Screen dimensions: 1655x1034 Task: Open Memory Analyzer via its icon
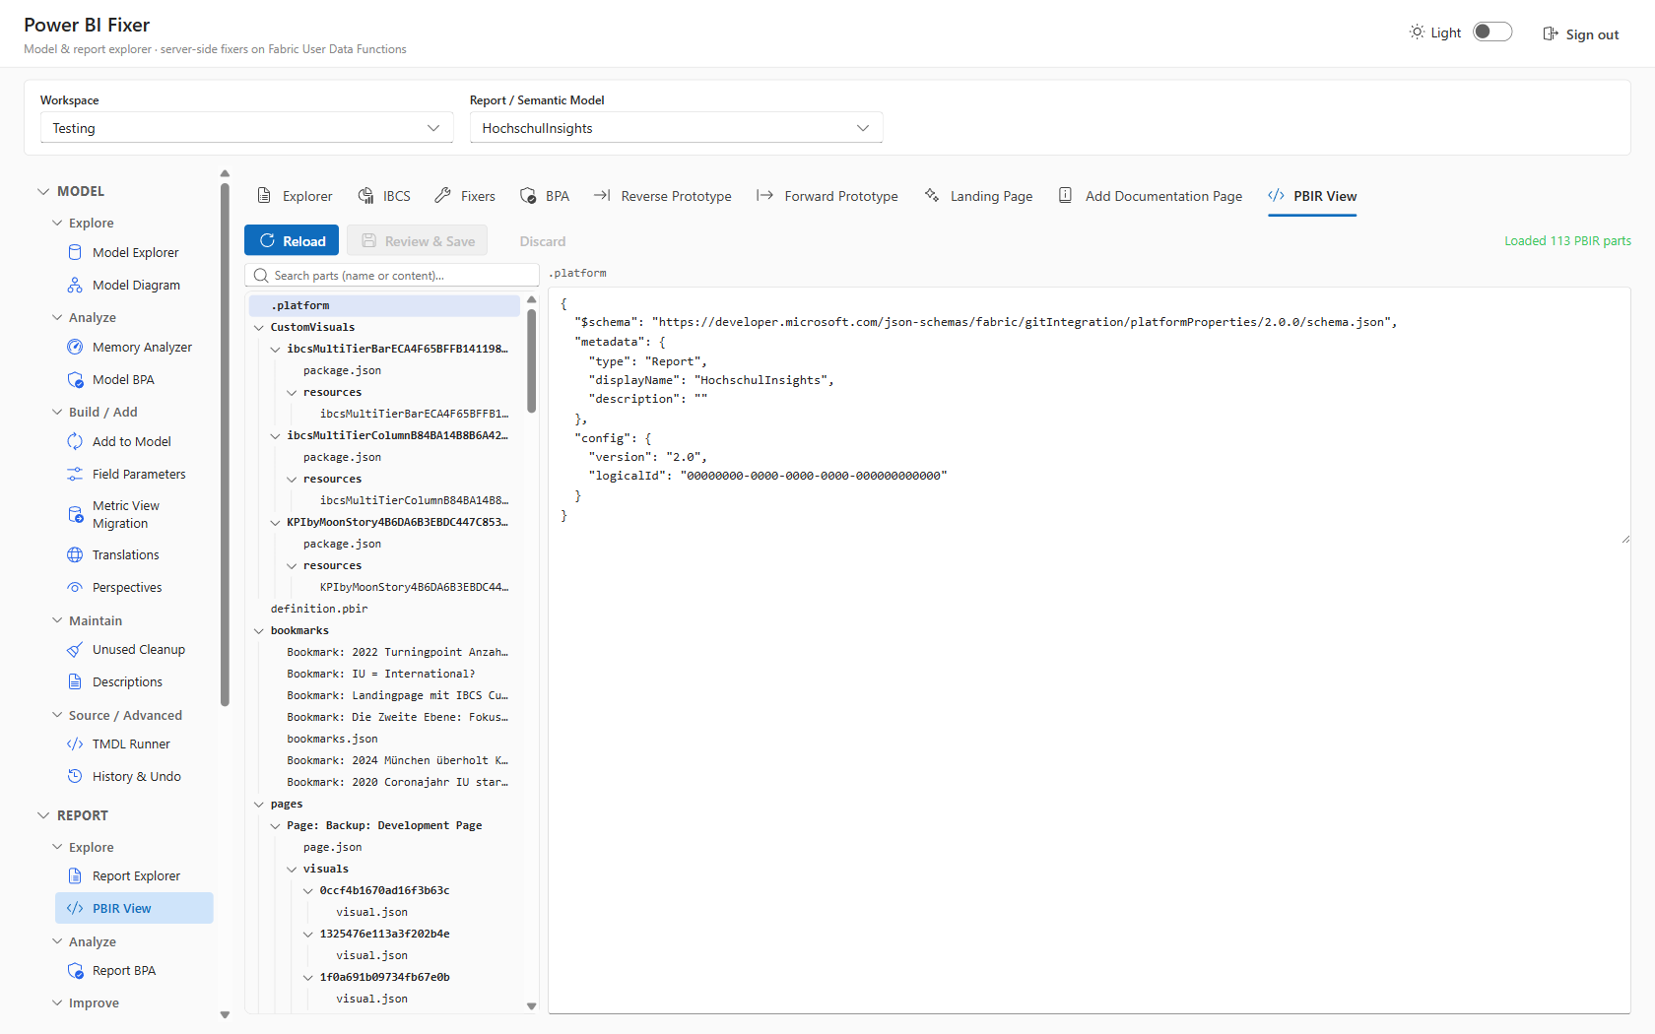pyautogui.click(x=75, y=347)
